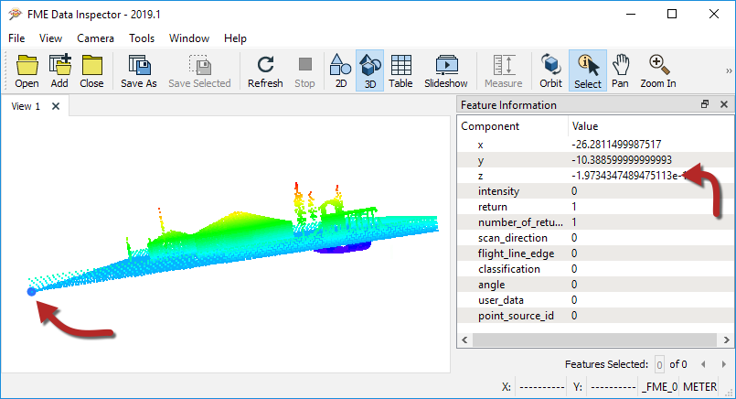Start the Slideshow tool
This screenshot has height=399, width=736.
(446, 71)
